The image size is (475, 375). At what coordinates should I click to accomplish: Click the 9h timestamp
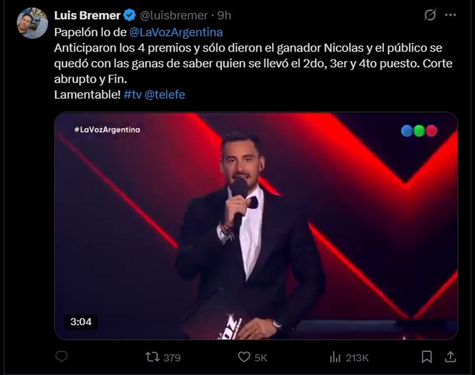pyautogui.click(x=224, y=15)
